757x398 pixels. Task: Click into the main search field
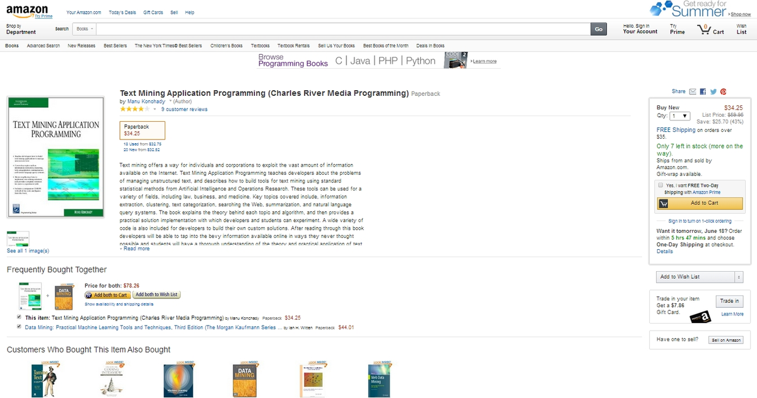coord(343,29)
